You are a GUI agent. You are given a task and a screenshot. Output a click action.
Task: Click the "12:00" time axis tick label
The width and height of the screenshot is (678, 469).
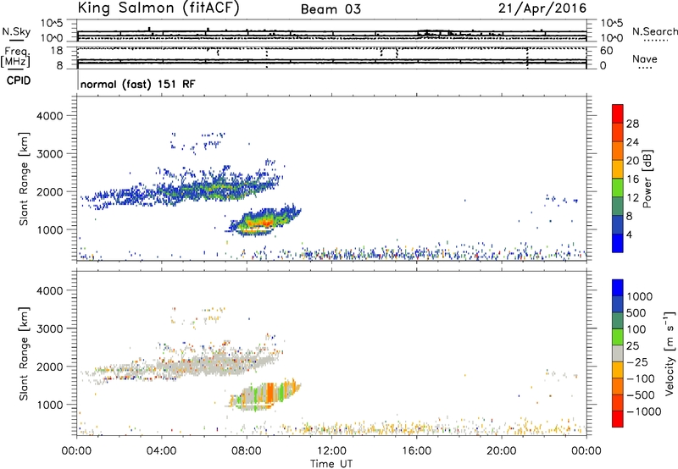[331, 451]
